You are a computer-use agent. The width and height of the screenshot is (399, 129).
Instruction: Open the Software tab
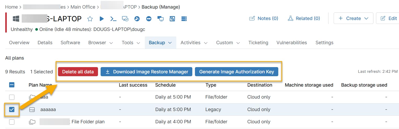[x=70, y=43]
